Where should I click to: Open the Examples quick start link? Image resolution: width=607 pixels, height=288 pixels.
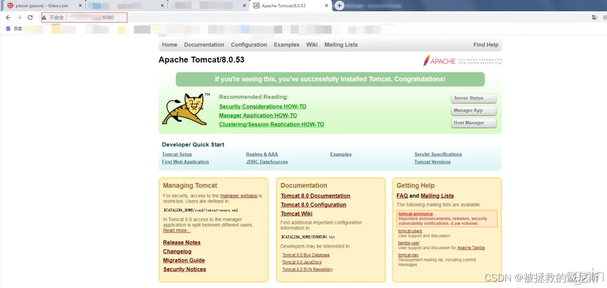(x=340, y=154)
